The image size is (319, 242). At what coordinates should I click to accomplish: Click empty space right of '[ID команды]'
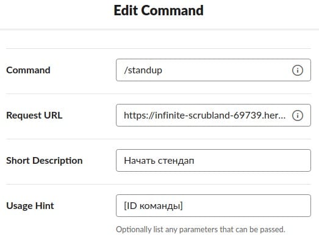[x=246, y=206]
